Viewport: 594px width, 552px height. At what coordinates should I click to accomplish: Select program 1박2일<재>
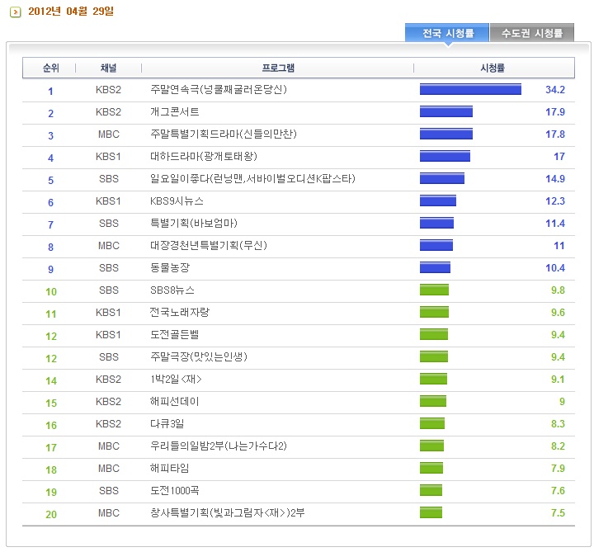[176, 380]
